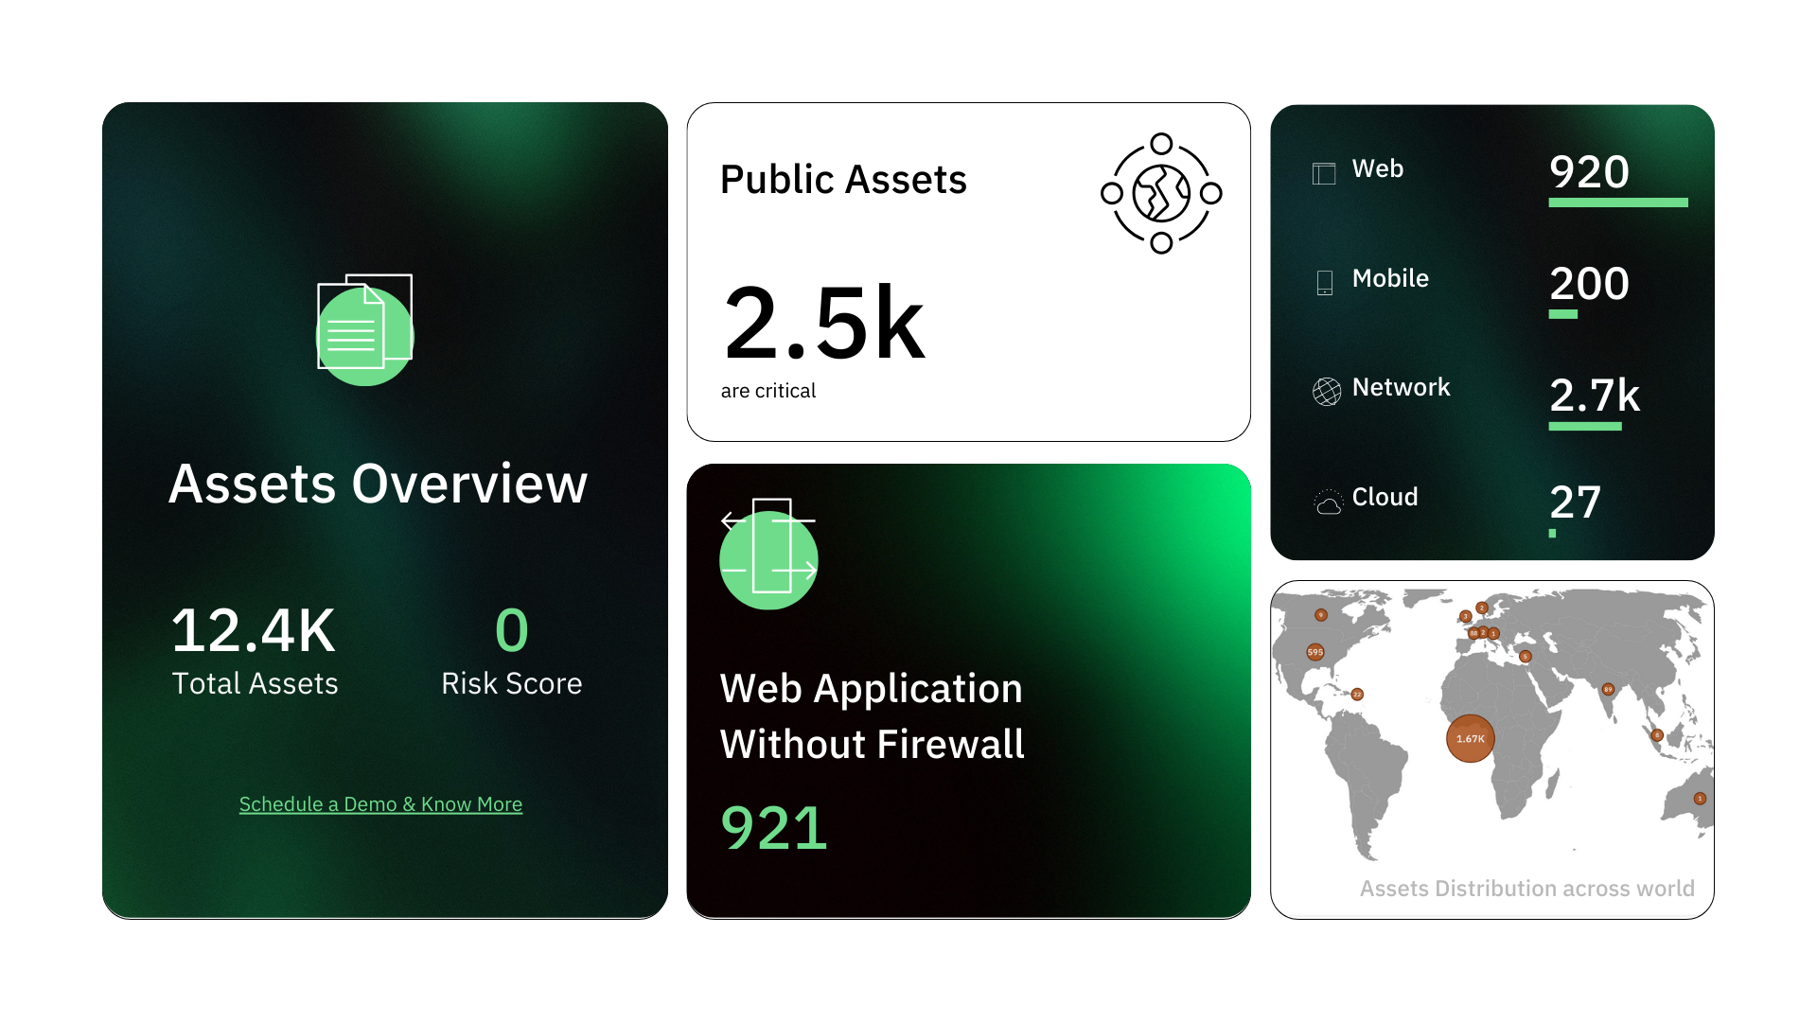Click the green transfer-arrows icon above Web Application
Image resolution: width=1817 pixels, height=1022 pixels.
tap(768, 556)
